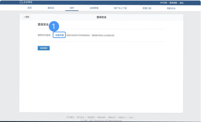This screenshot has height=122, width=201.
Task: Open the 首页 tab
Action: (x=30, y=8)
